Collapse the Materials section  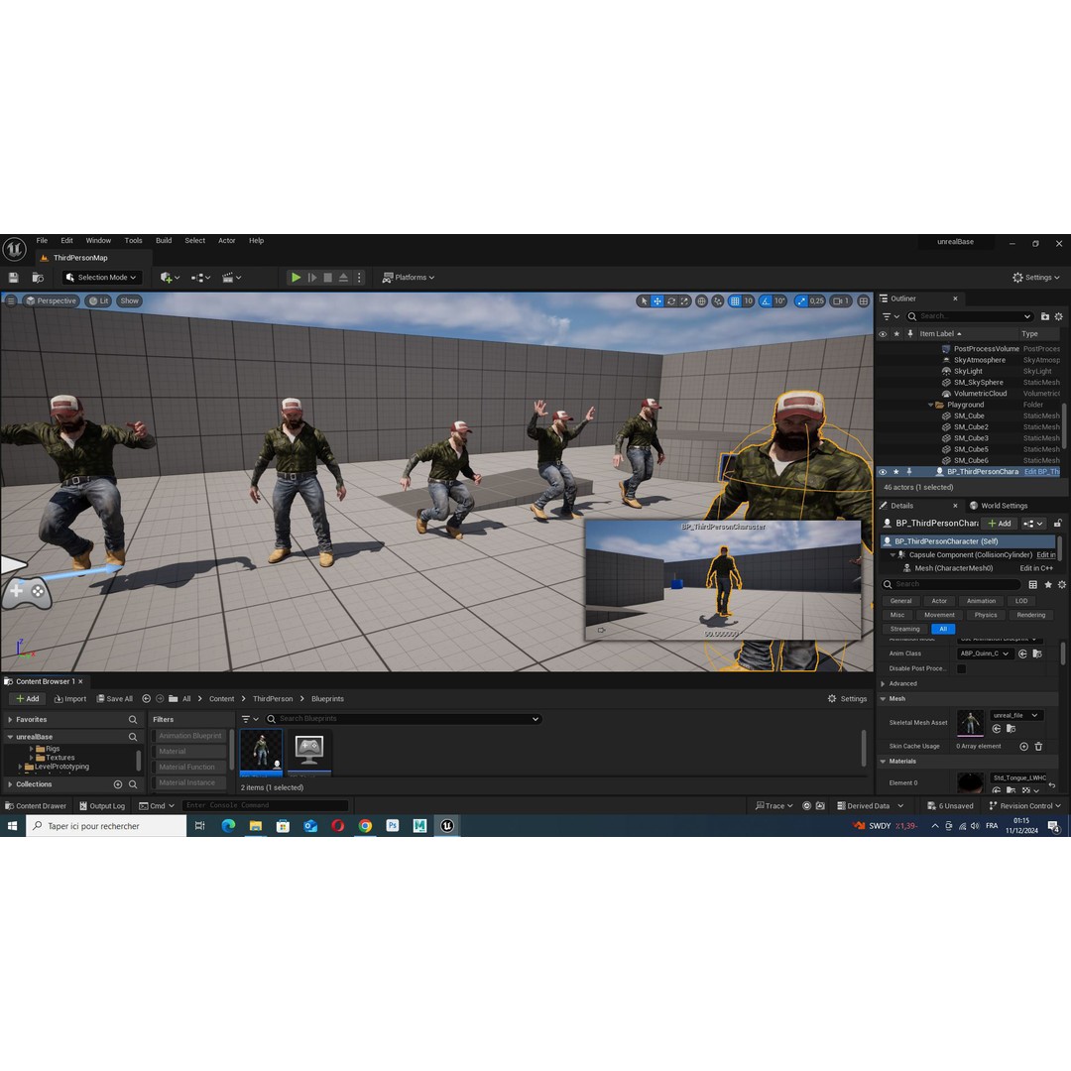pos(883,762)
